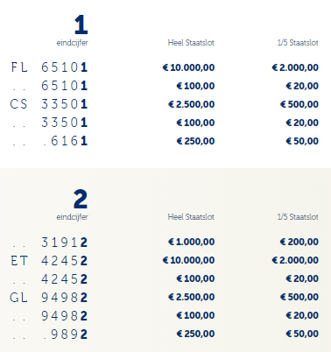Click €50,00 prize in .6161 row
Screen dimensions: 331x352
[302, 141]
